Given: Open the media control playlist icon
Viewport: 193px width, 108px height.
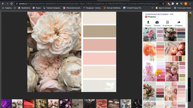Looking at the screenshot, I should pos(182,4).
